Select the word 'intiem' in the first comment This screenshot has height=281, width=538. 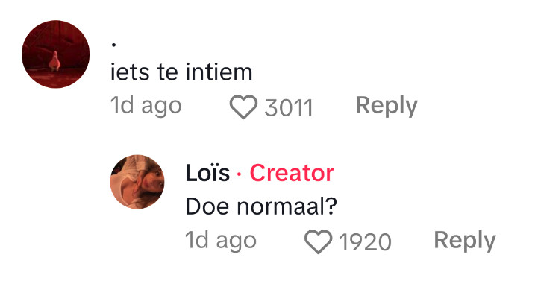pos(219,72)
